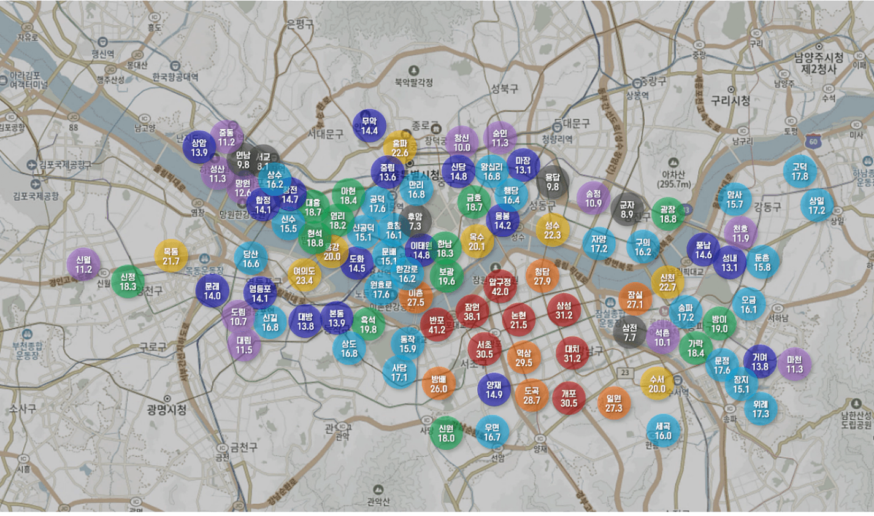The image size is (874, 516).
Task: Click the 대림 11.5 purple bubble
Action: coord(243,345)
